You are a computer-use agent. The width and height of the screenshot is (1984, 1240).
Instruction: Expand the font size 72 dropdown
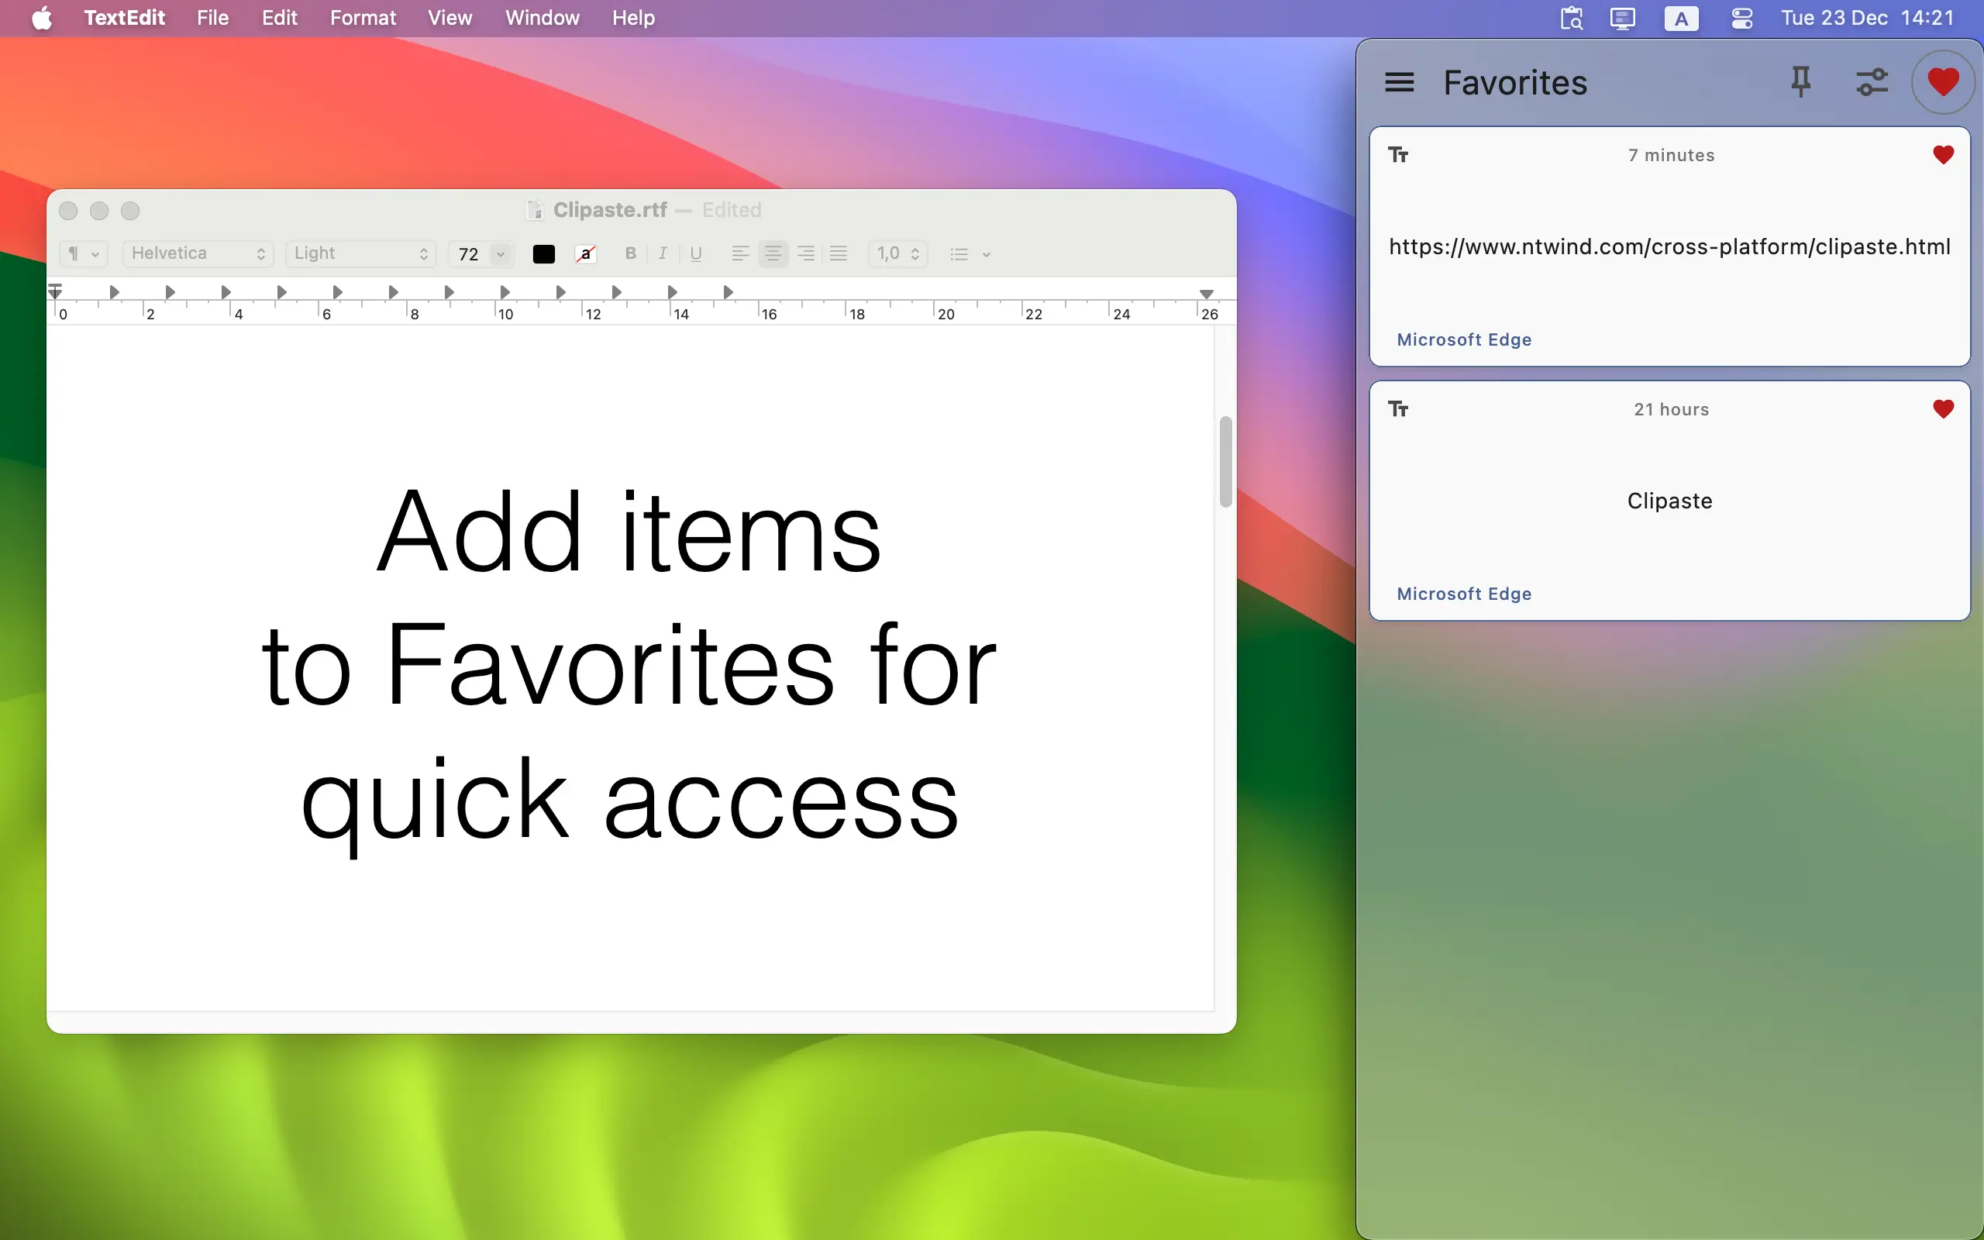point(500,254)
